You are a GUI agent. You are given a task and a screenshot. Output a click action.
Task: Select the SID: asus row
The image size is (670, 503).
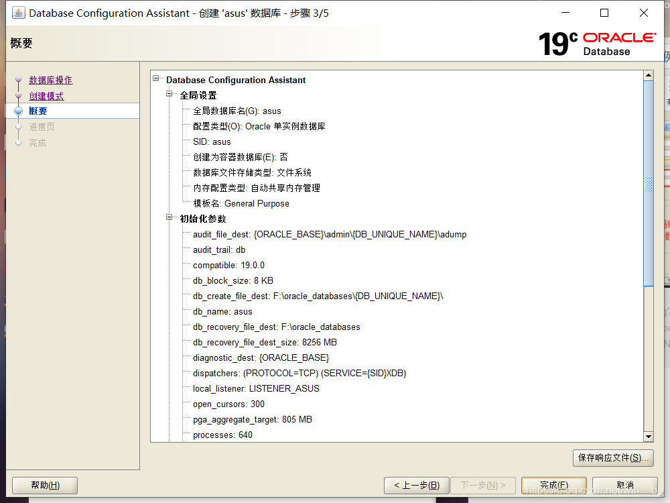coord(212,142)
